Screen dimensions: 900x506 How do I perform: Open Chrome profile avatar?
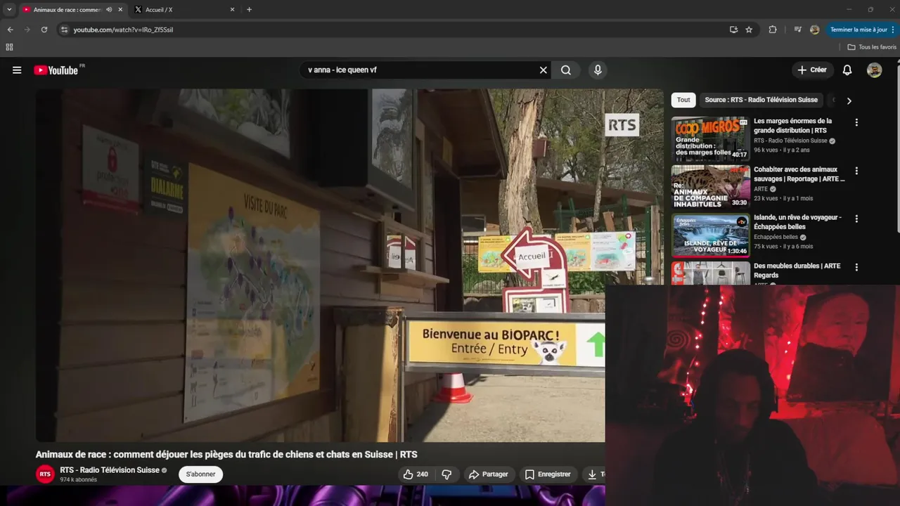814,30
